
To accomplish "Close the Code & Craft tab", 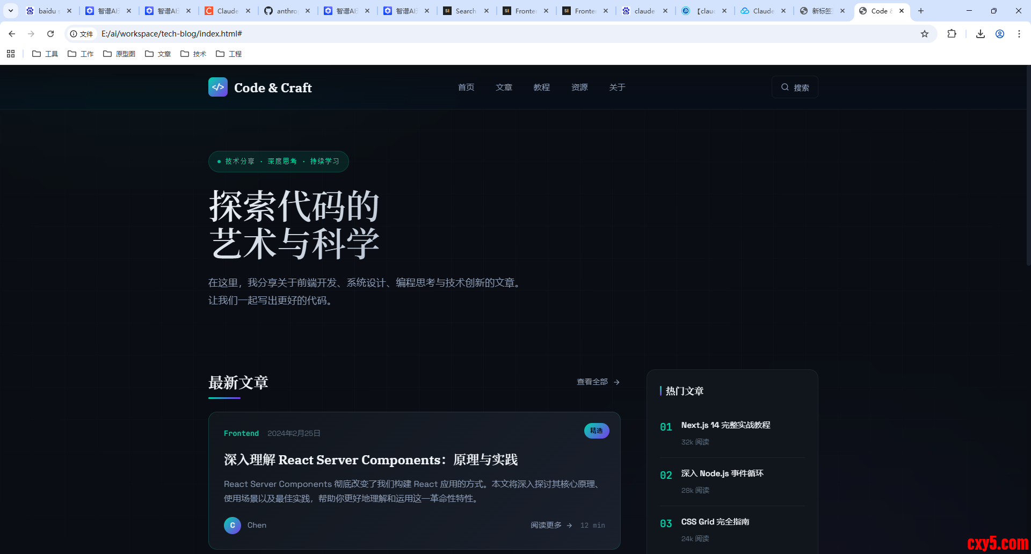I will (x=902, y=11).
